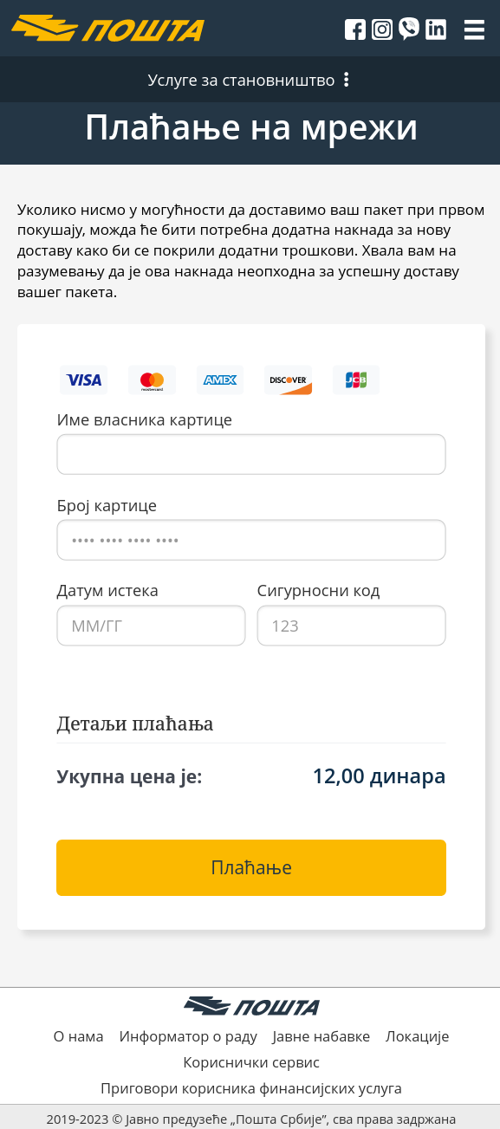
Task: Focus the Име власника картице field
Action: coord(251,454)
